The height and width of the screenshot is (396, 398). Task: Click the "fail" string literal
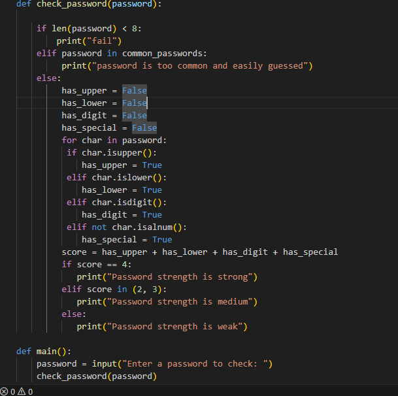coord(102,41)
